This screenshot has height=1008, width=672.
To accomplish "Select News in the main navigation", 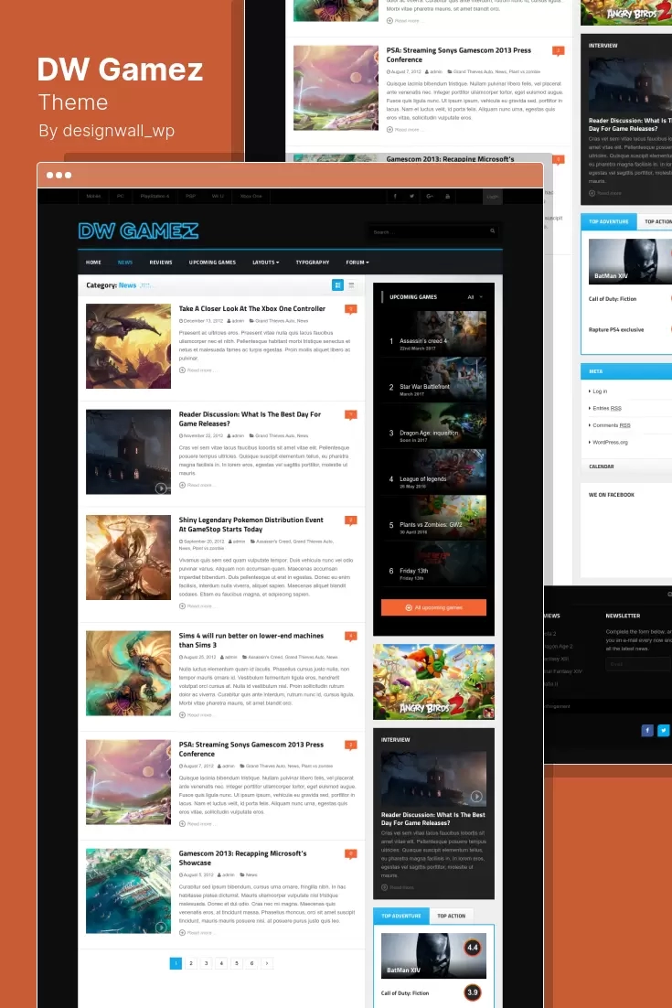I will (124, 263).
